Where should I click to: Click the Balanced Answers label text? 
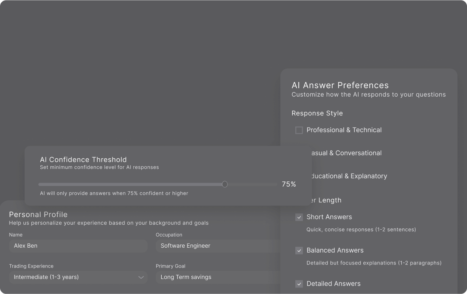coord(335,250)
